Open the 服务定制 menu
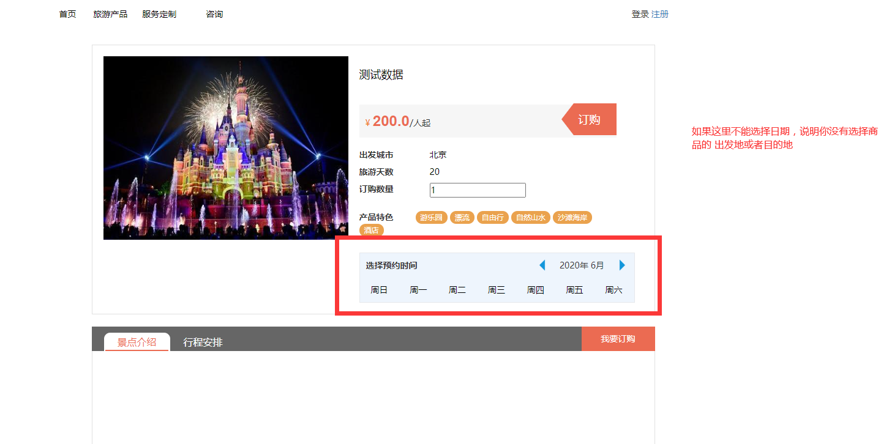 tap(159, 14)
